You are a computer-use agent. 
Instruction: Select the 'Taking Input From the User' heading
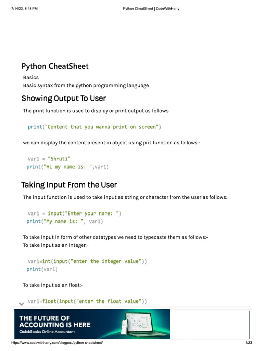click(69, 185)
